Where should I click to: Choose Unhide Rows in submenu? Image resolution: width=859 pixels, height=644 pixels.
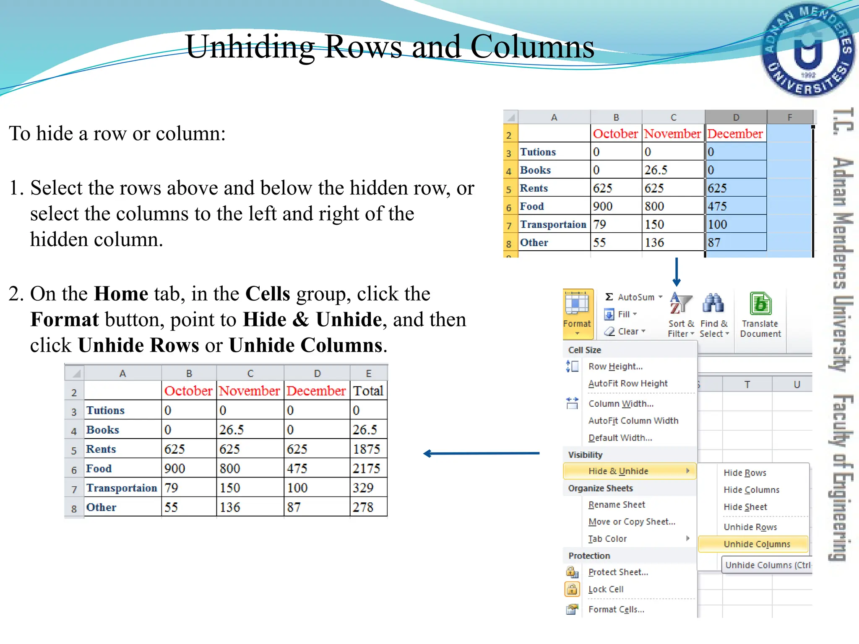click(750, 527)
